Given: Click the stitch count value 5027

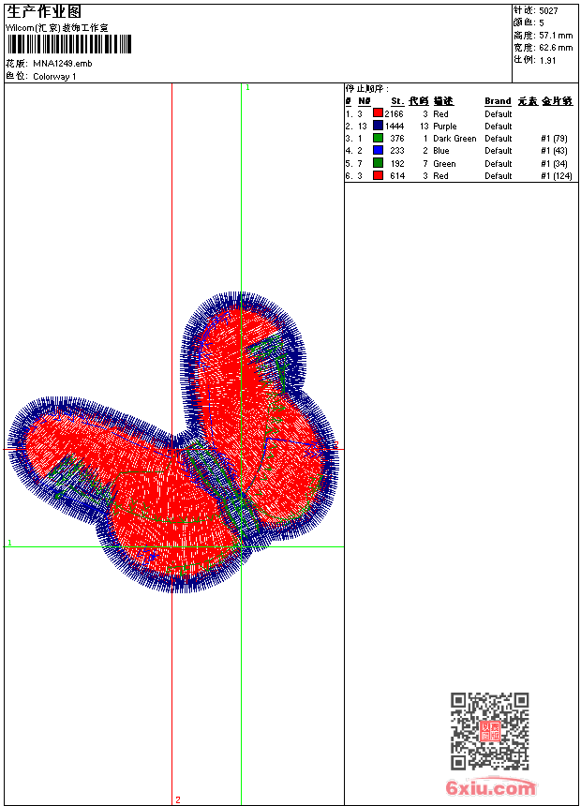Looking at the screenshot, I should [548, 11].
